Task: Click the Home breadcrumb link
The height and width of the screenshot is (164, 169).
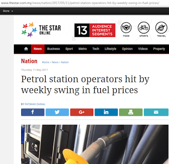Action: click(46, 62)
